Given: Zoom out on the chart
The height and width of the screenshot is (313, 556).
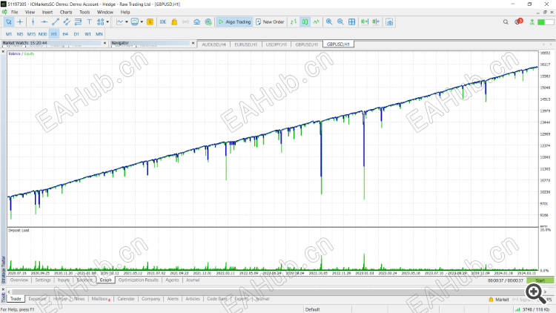Looking at the screenshot, I should point(340,22).
